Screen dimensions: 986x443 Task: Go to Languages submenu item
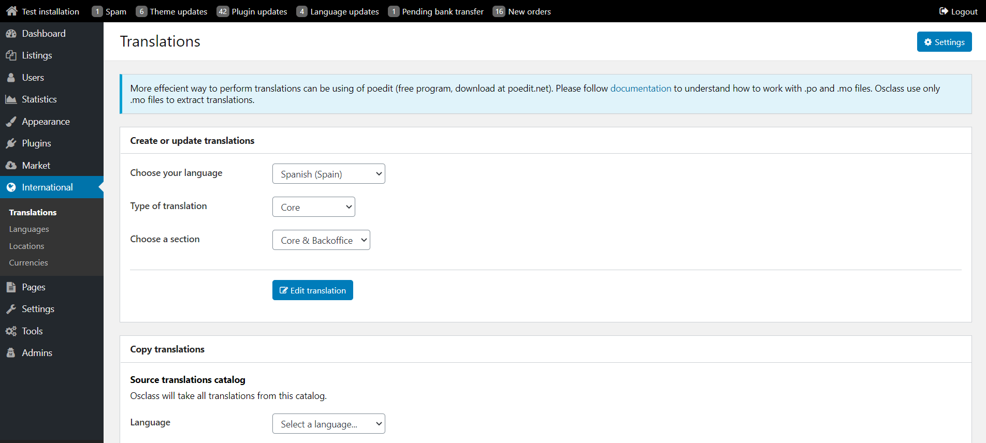coord(29,229)
